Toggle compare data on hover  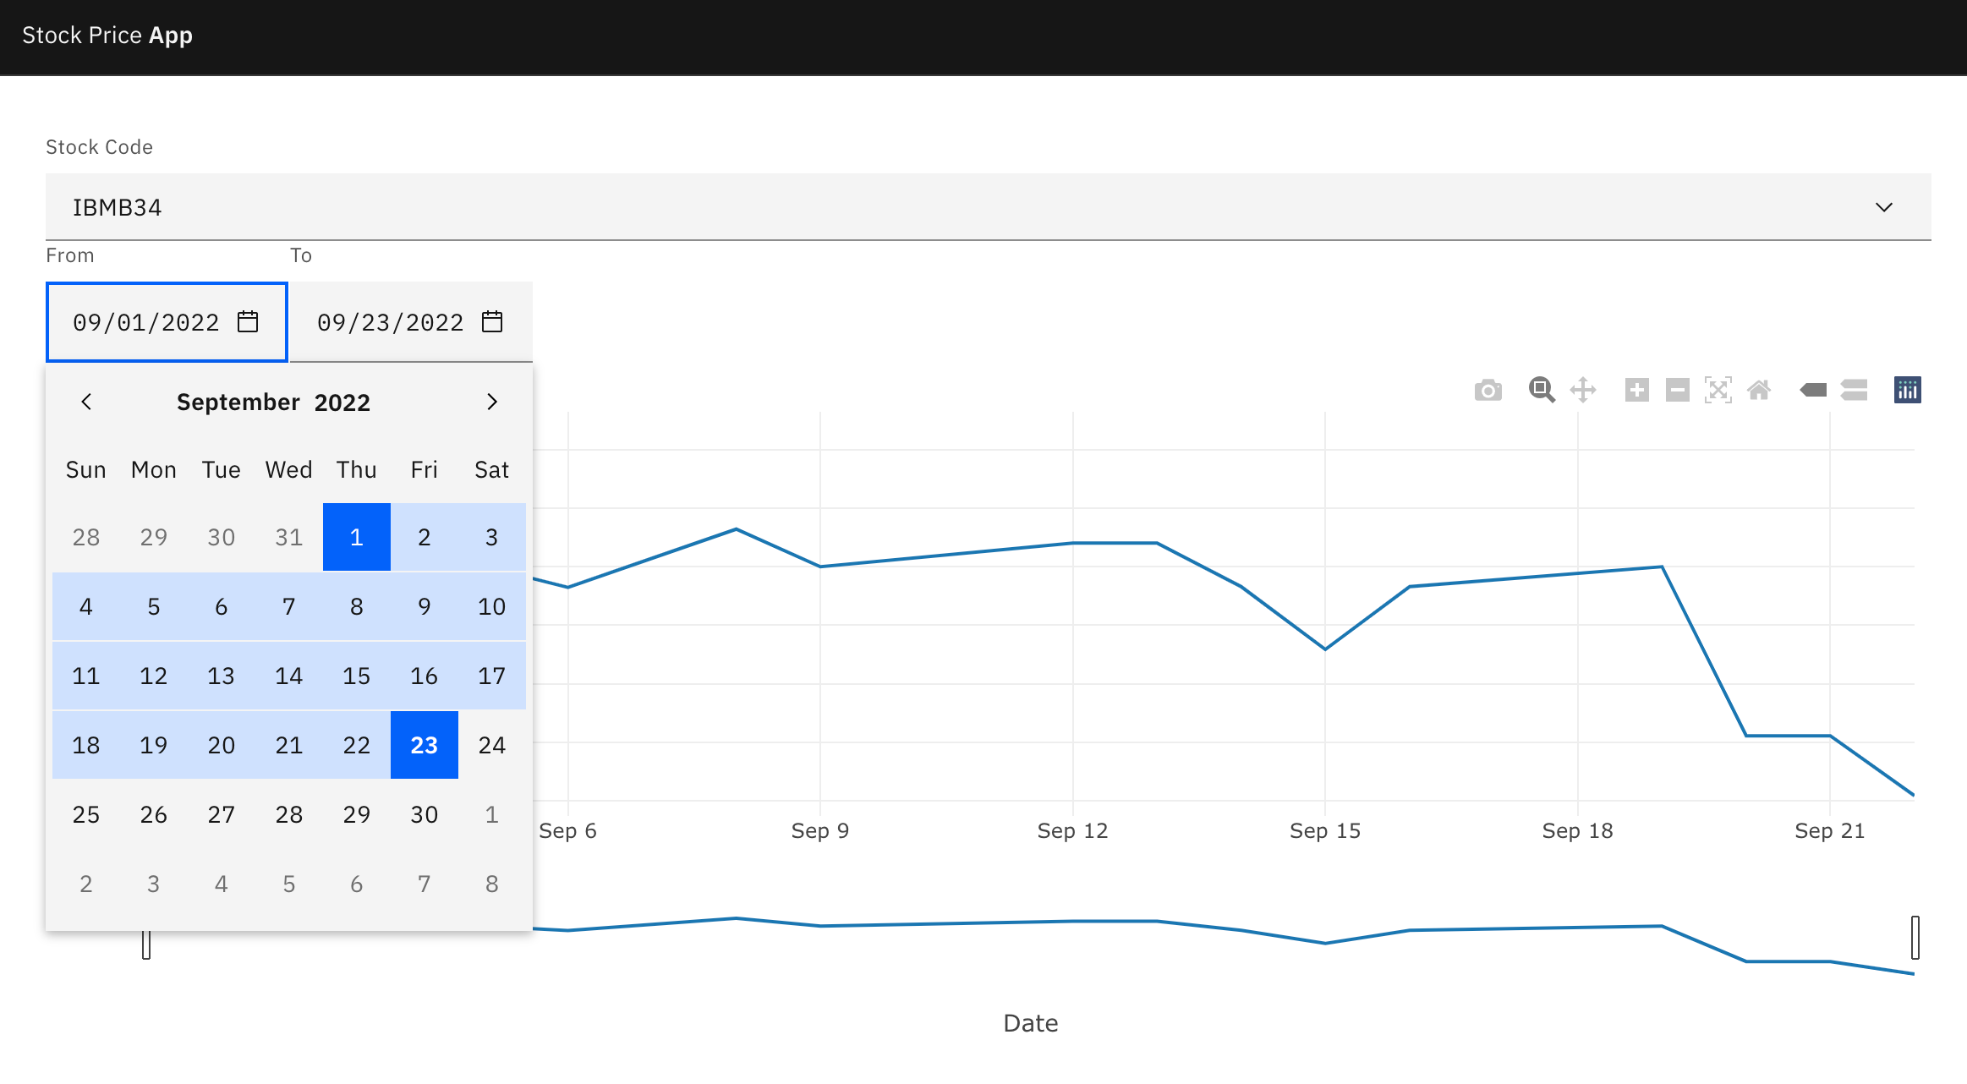coord(1854,390)
